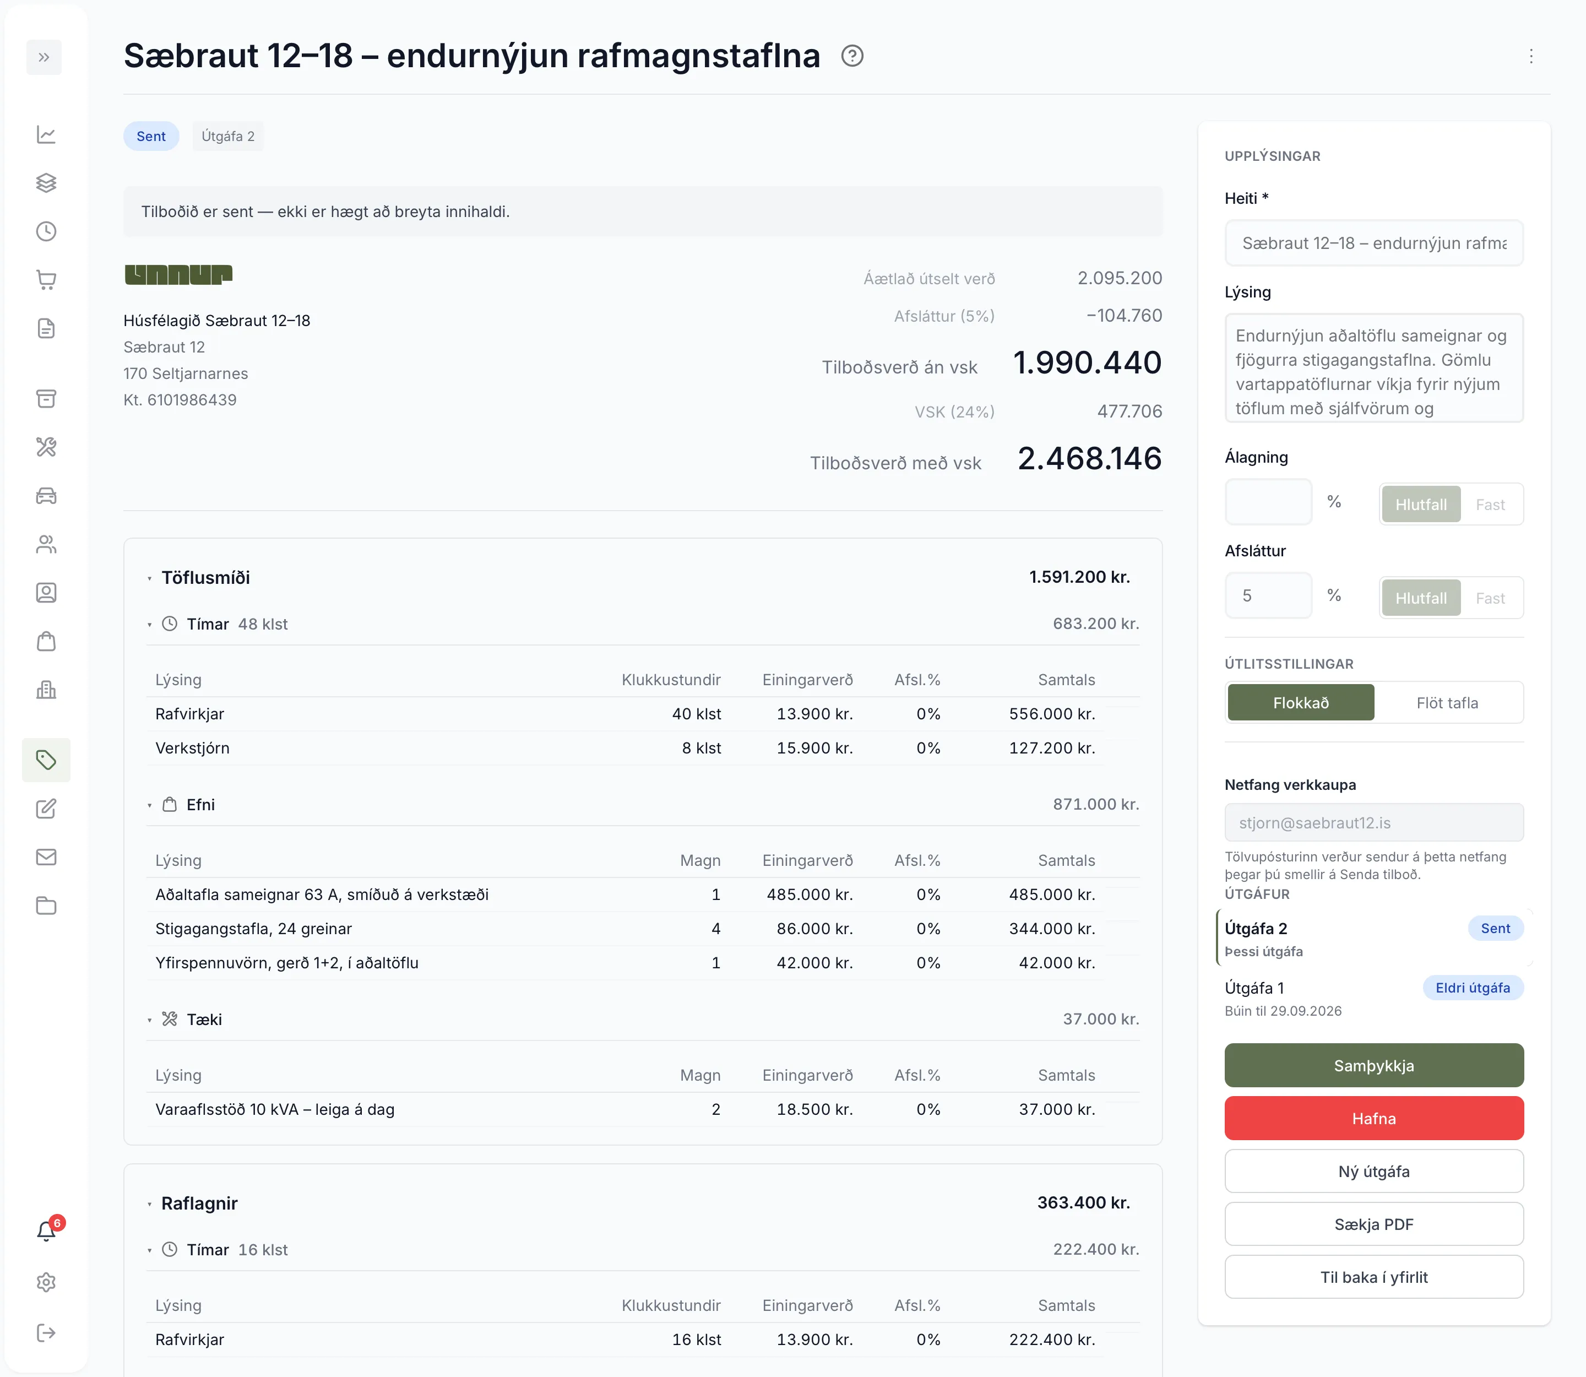Screen dimensions: 1586x1377
Task: Collapse Tímar 16 klst group
Action: 149,1250
